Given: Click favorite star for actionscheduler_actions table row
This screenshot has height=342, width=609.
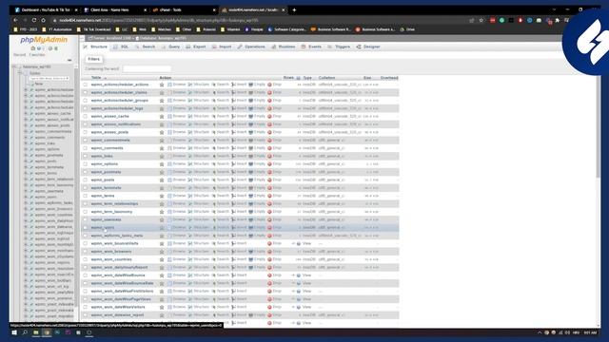Looking at the screenshot, I should (162, 85).
